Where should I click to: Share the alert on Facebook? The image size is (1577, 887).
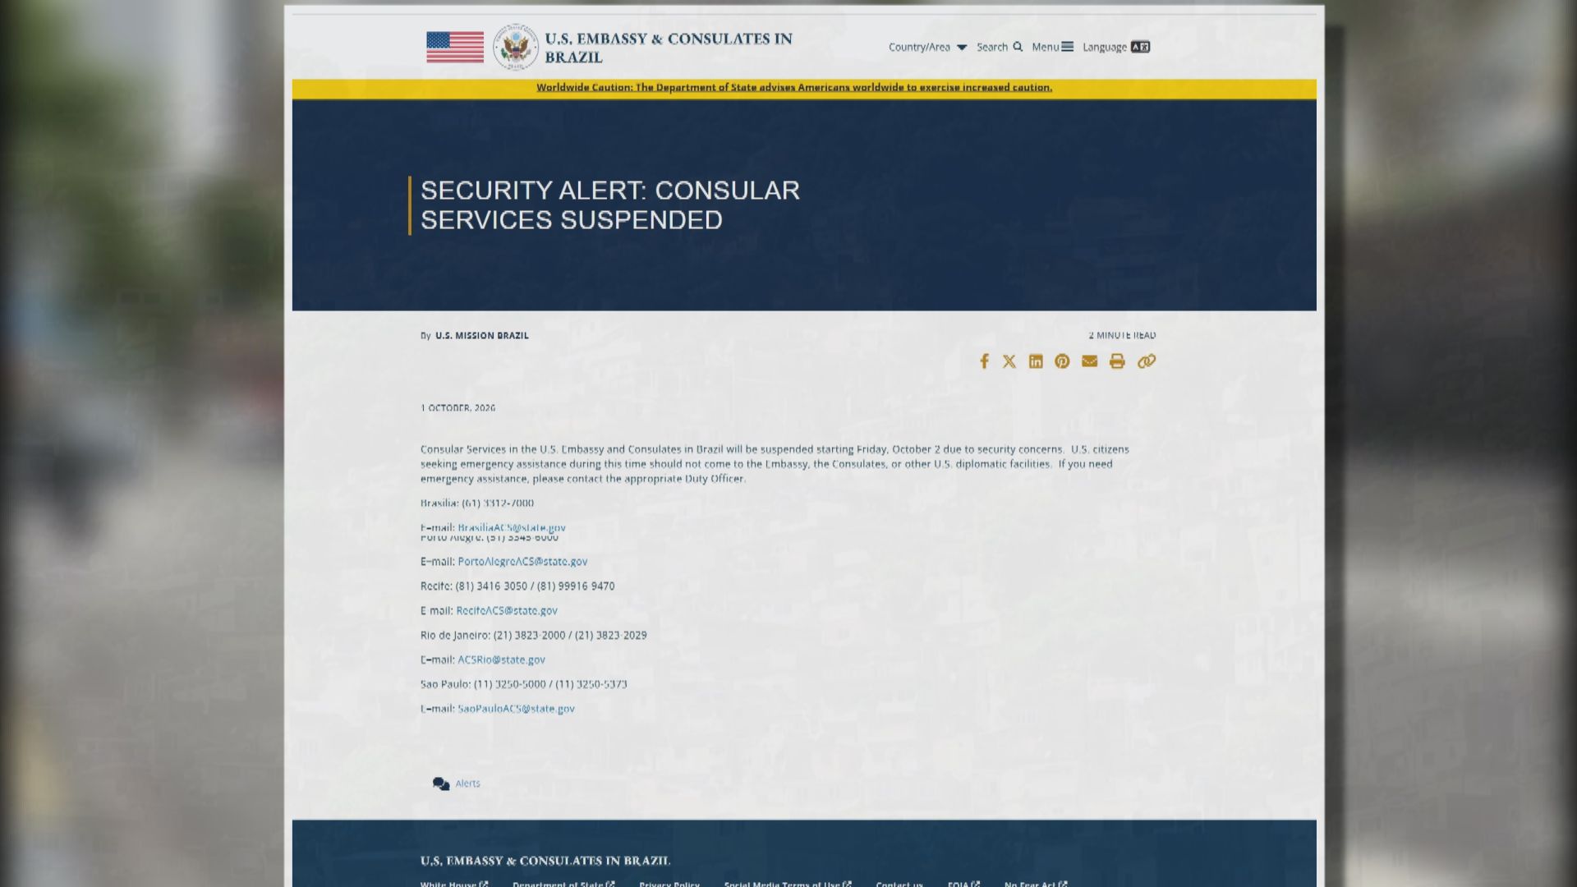(984, 361)
